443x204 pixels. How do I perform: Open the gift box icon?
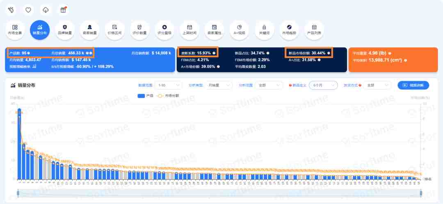[63, 10]
